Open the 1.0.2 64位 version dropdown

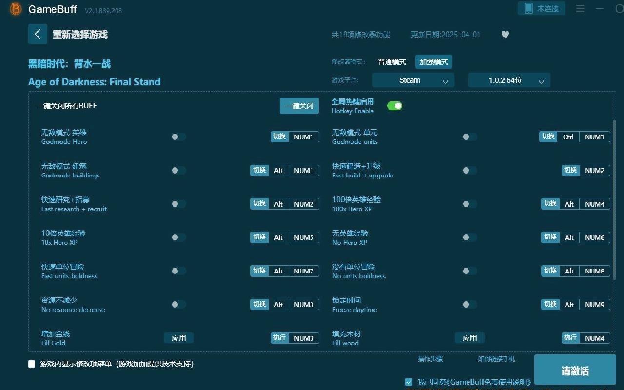click(509, 80)
